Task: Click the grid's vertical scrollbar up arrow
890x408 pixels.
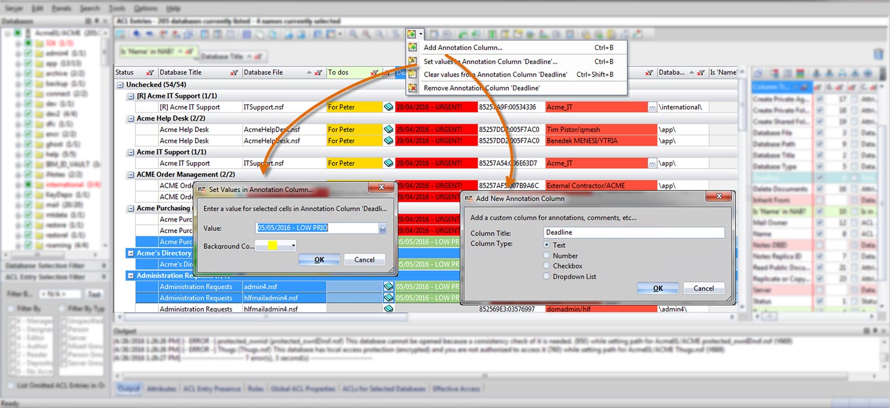Action: click(x=742, y=72)
